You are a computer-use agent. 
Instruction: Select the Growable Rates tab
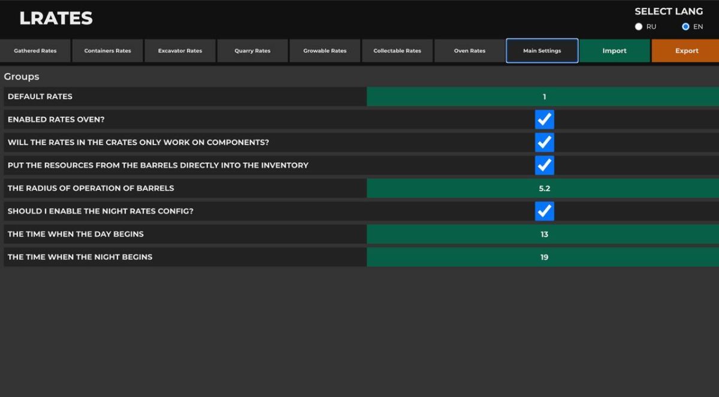click(325, 51)
